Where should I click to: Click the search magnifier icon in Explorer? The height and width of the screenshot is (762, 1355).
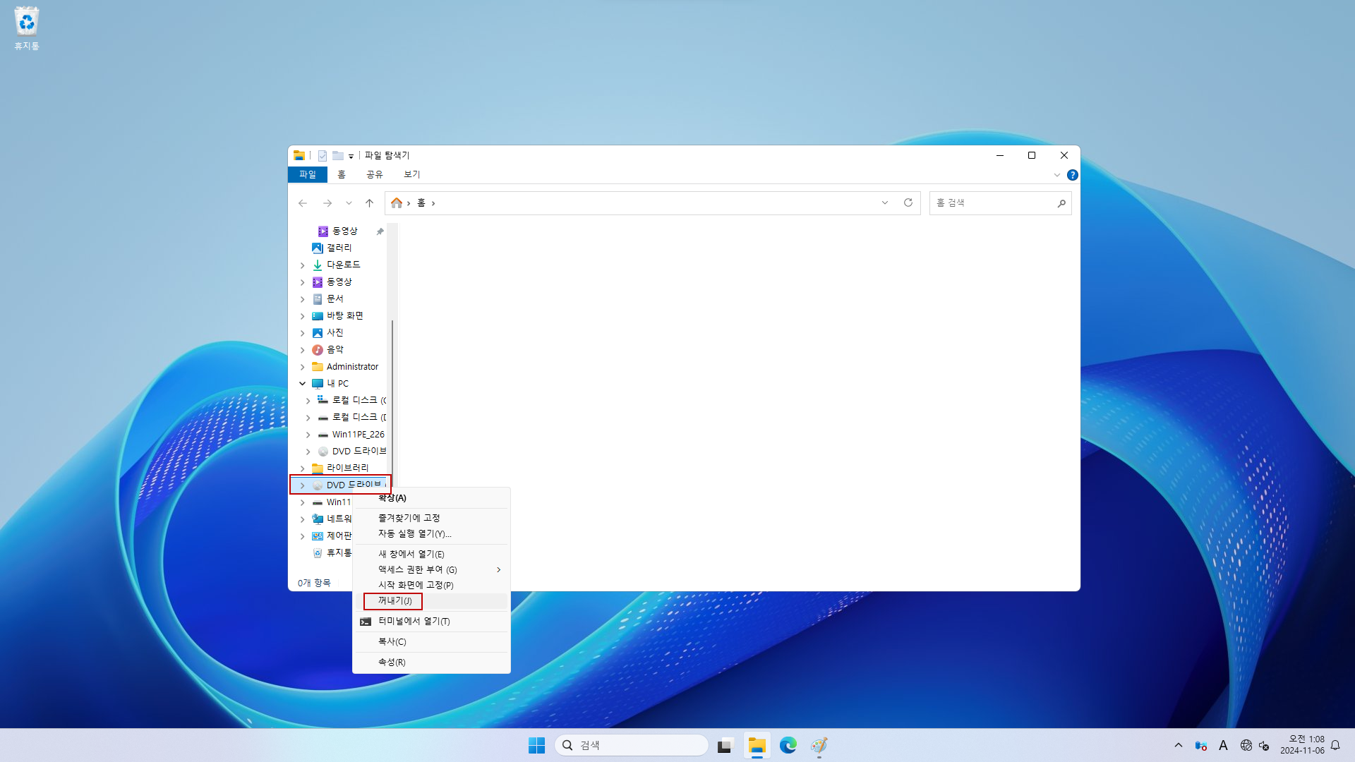1061,203
